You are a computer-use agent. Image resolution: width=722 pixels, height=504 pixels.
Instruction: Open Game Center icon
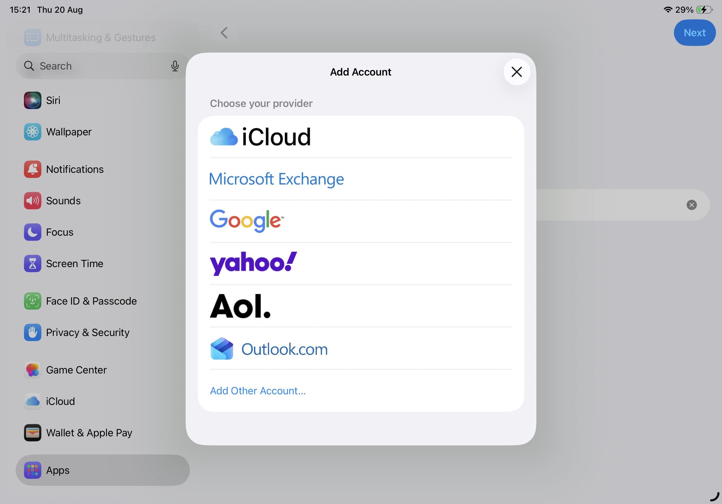[x=33, y=370]
